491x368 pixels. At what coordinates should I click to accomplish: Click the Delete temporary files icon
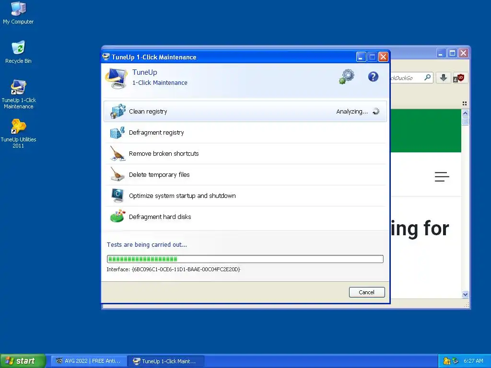117,174
